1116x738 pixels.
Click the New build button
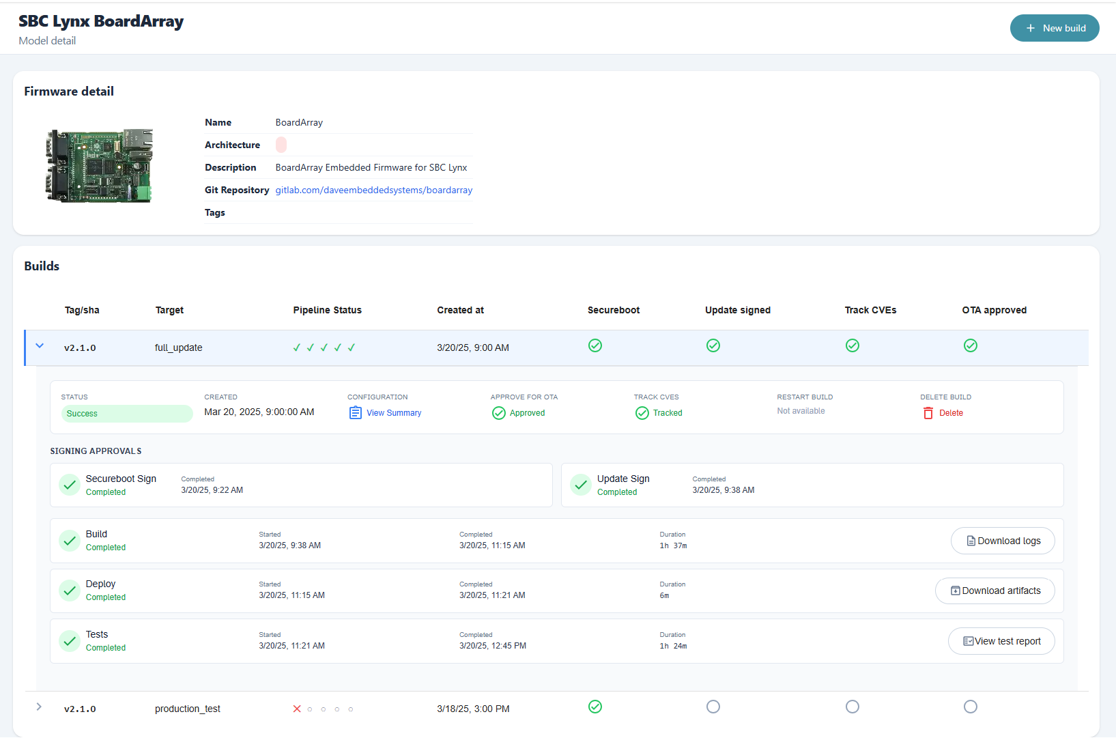coord(1054,28)
